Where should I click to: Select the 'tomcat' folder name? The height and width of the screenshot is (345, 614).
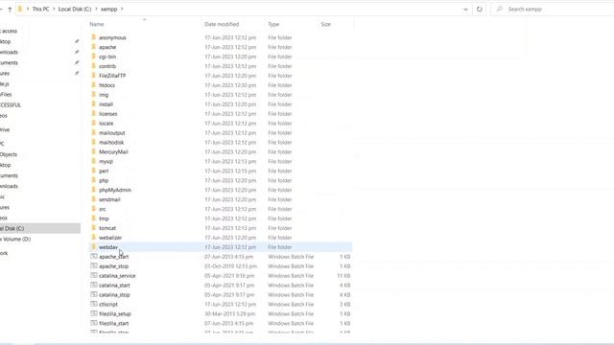click(107, 228)
